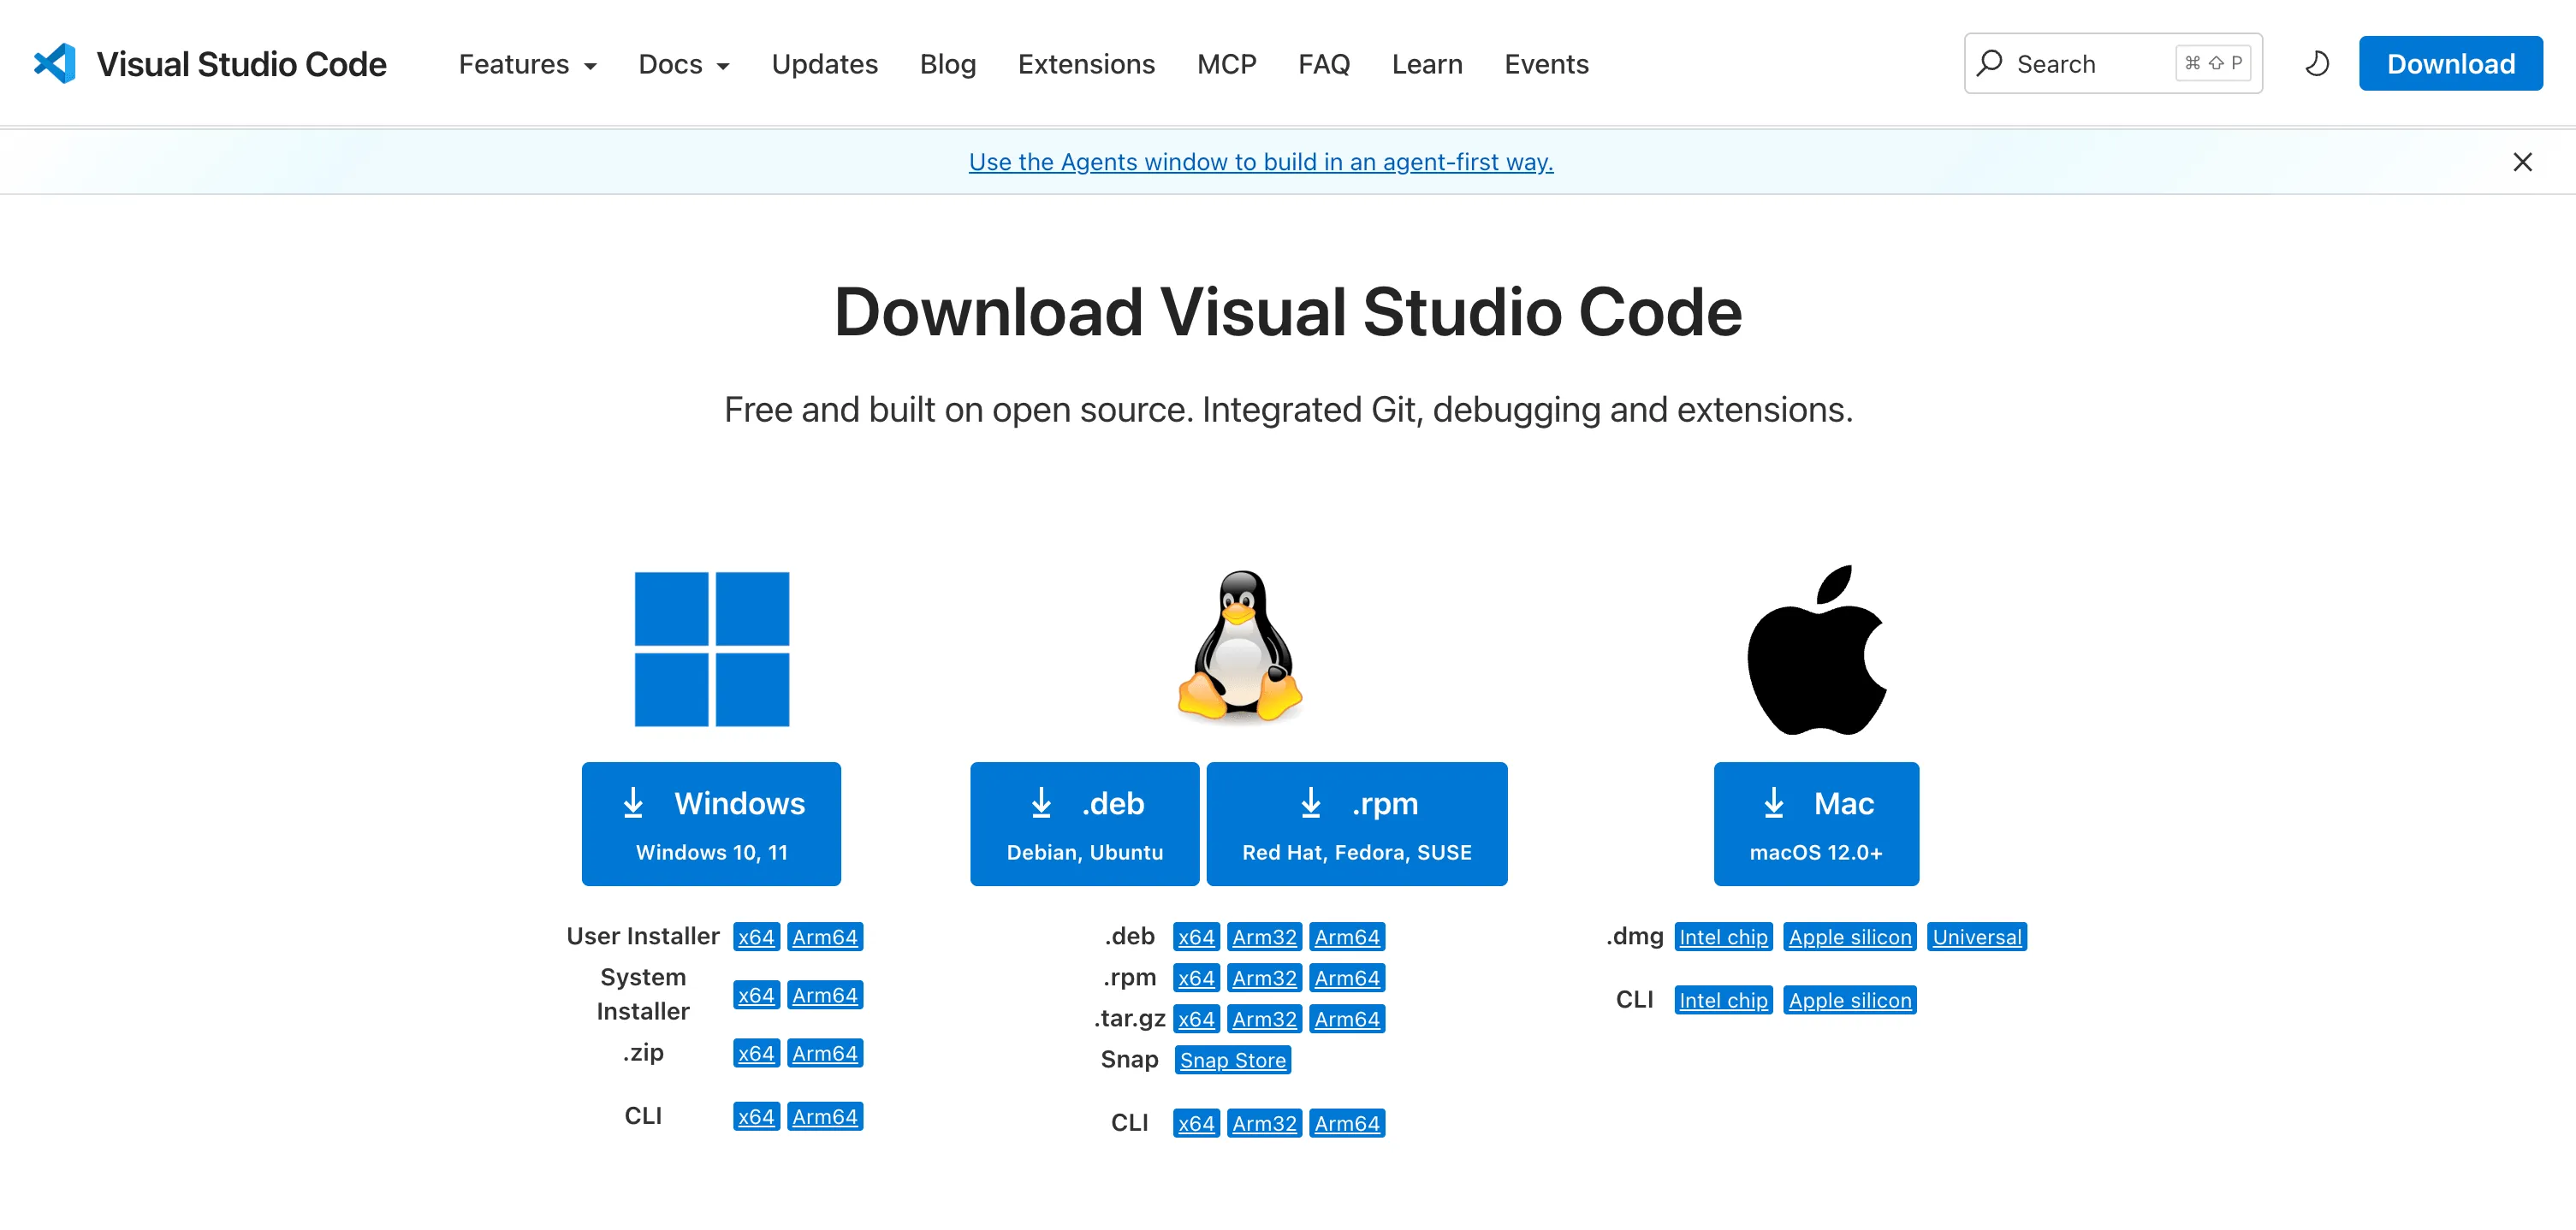Image resolution: width=2576 pixels, height=1230 pixels.
Task: Select Linux .deb Arm64 link
Action: click(x=1346, y=937)
